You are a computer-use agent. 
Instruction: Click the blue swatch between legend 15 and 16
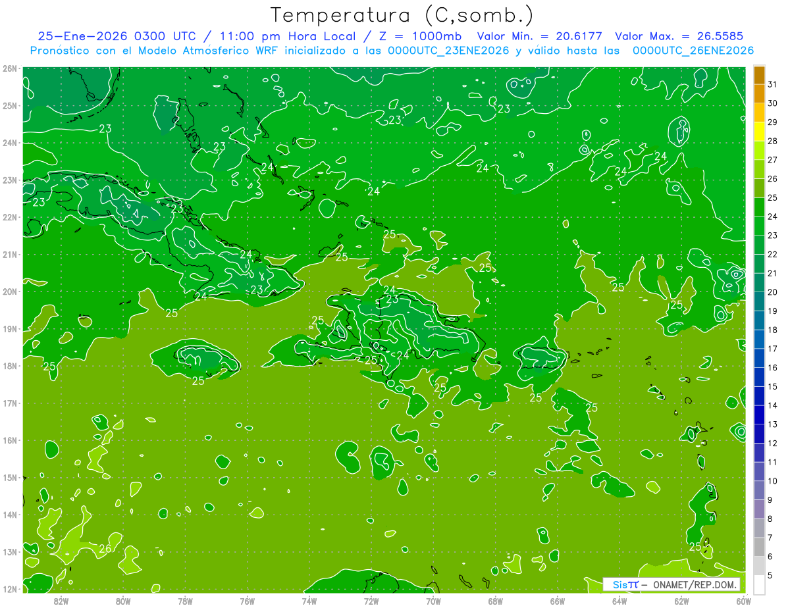pyautogui.click(x=759, y=376)
